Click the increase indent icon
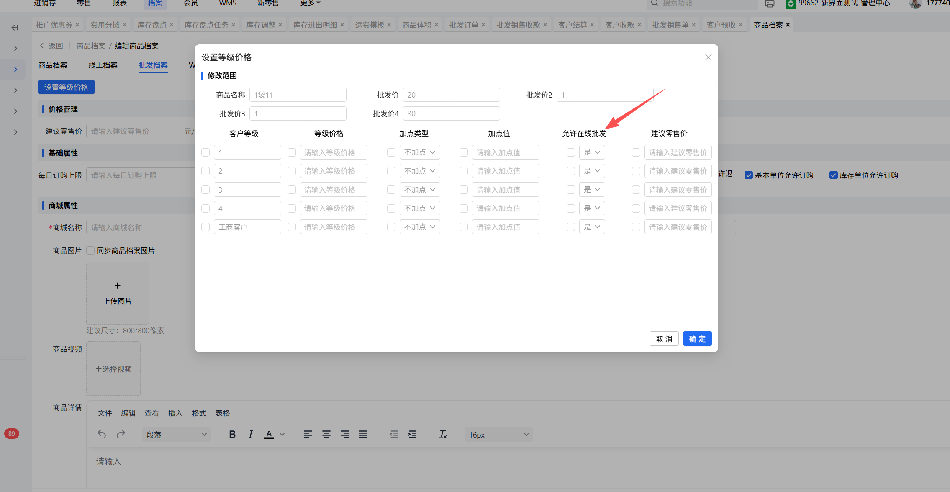950x492 pixels. coord(412,435)
